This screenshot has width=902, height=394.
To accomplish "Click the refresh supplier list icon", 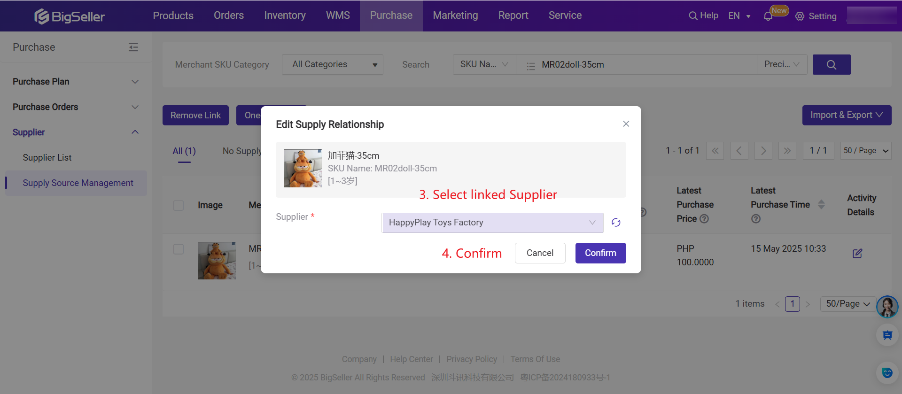I will point(616,223).
